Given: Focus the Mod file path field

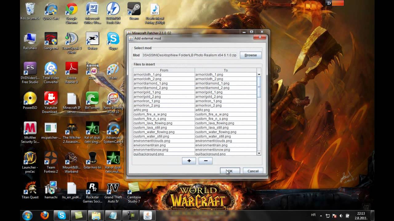Looking at the screenshot, I should [189, 55].
